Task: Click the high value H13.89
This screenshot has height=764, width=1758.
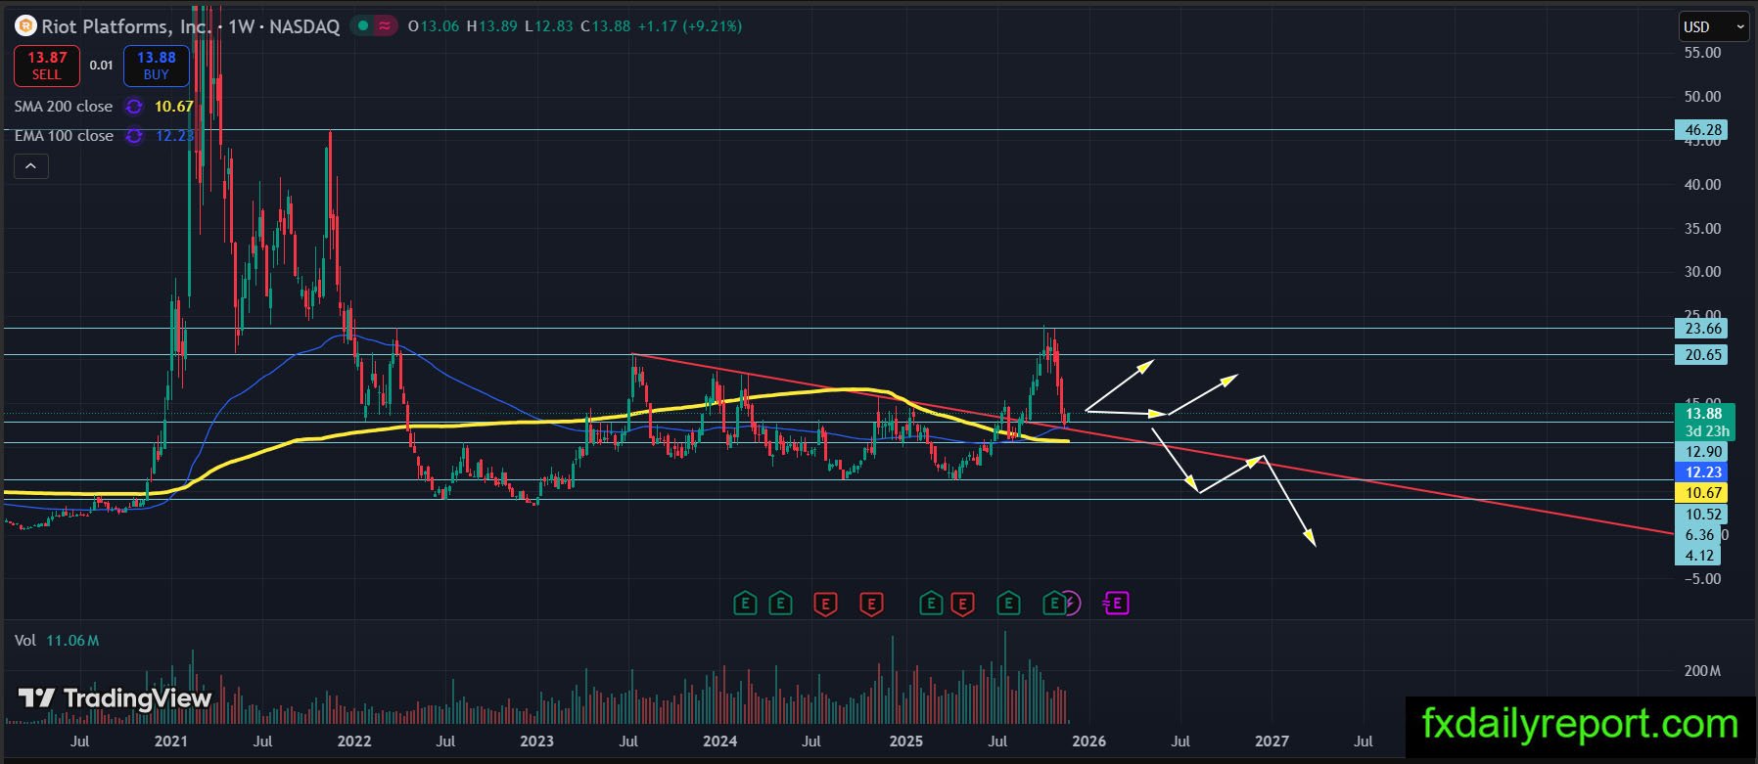Action: pyautogui.click(x=492, y=26)
